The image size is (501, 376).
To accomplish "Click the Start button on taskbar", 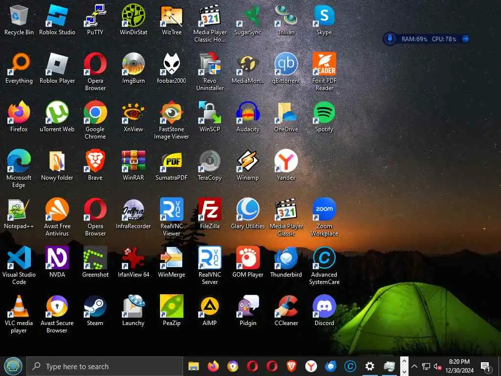I will coord(13,366).
